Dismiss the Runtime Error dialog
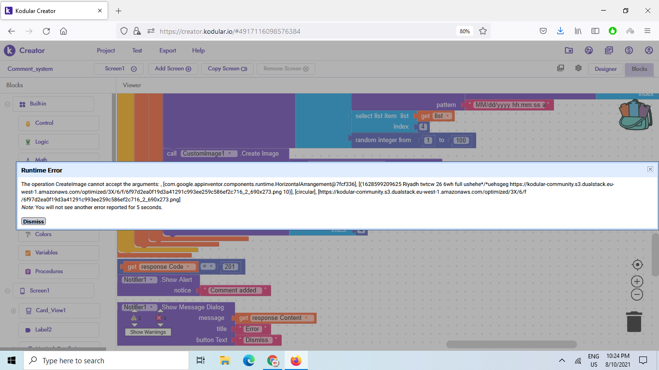 33,221
